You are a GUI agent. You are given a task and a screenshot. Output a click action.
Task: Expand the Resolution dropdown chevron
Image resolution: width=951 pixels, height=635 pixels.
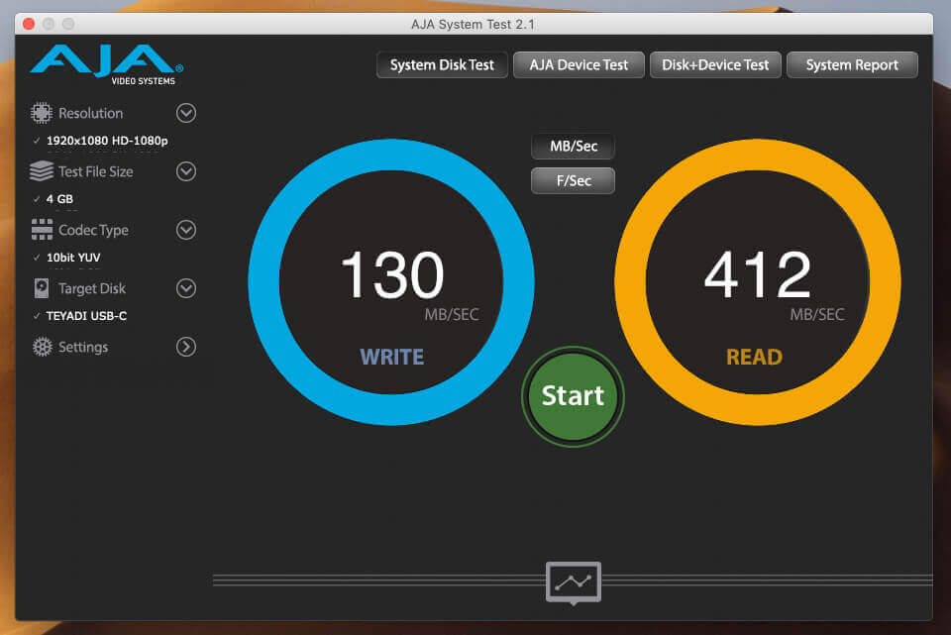(186, 113)
